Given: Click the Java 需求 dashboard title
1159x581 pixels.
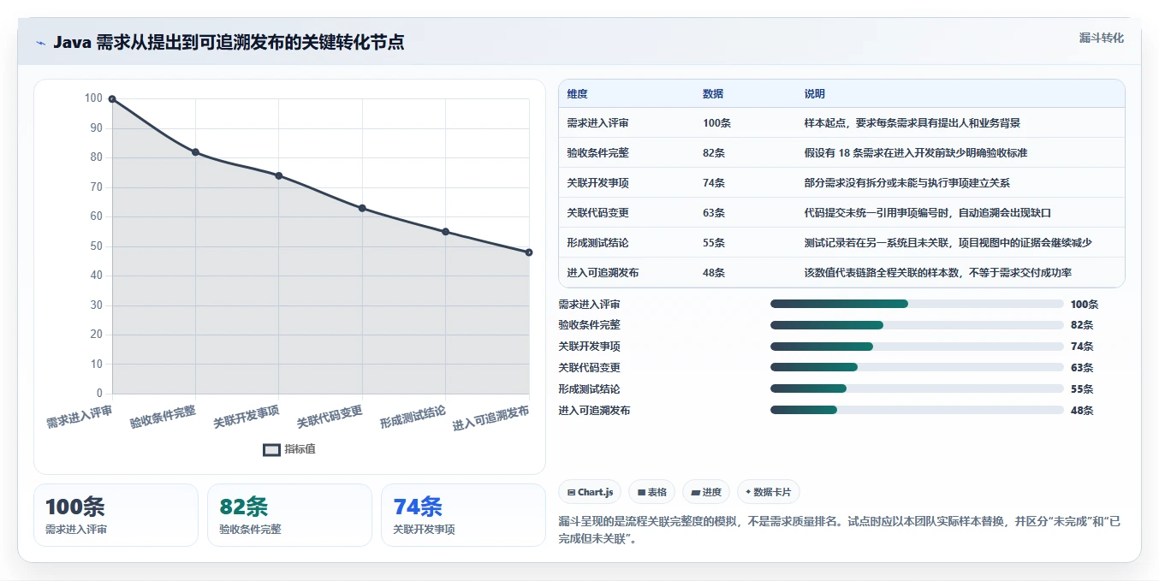Looking at the screenshot, I should (x=229, y=43).
